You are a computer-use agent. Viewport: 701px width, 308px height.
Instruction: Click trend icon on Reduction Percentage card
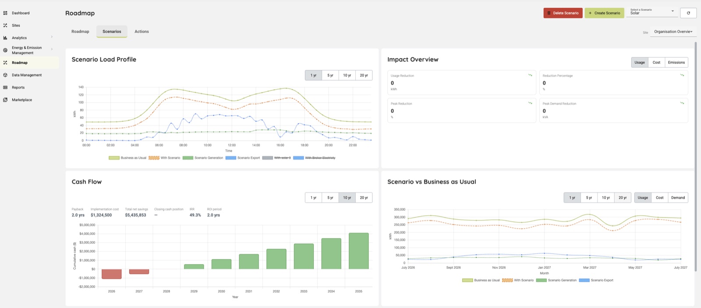(x=682, y=75)
